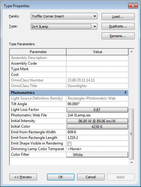The image size is (141, 187).
Task: Click the scroll down arrow of parameter list
Action: pyautogui.click(x=132, y=162)
